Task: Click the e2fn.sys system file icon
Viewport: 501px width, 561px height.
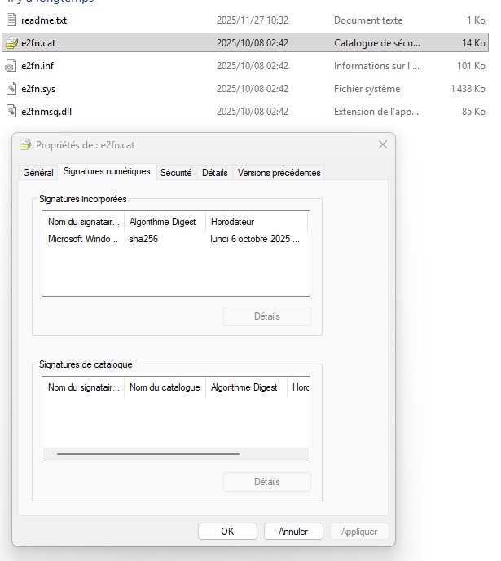Action: point(11,88)
